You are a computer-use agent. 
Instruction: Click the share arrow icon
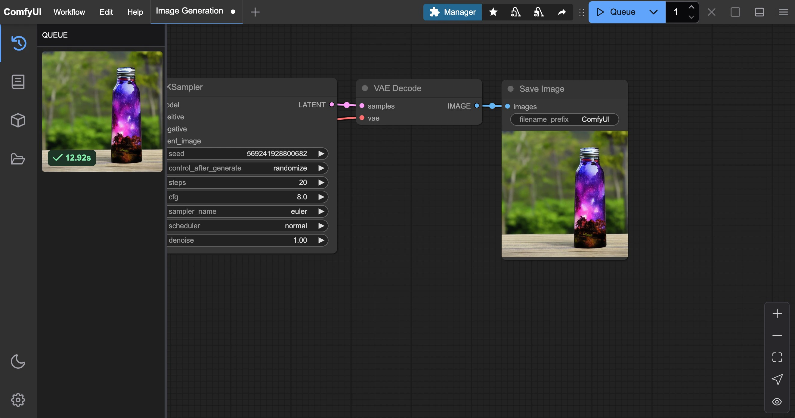[562, 12]
